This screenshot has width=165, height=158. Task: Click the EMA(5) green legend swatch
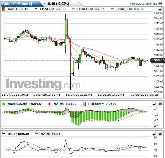pos(36,9)
